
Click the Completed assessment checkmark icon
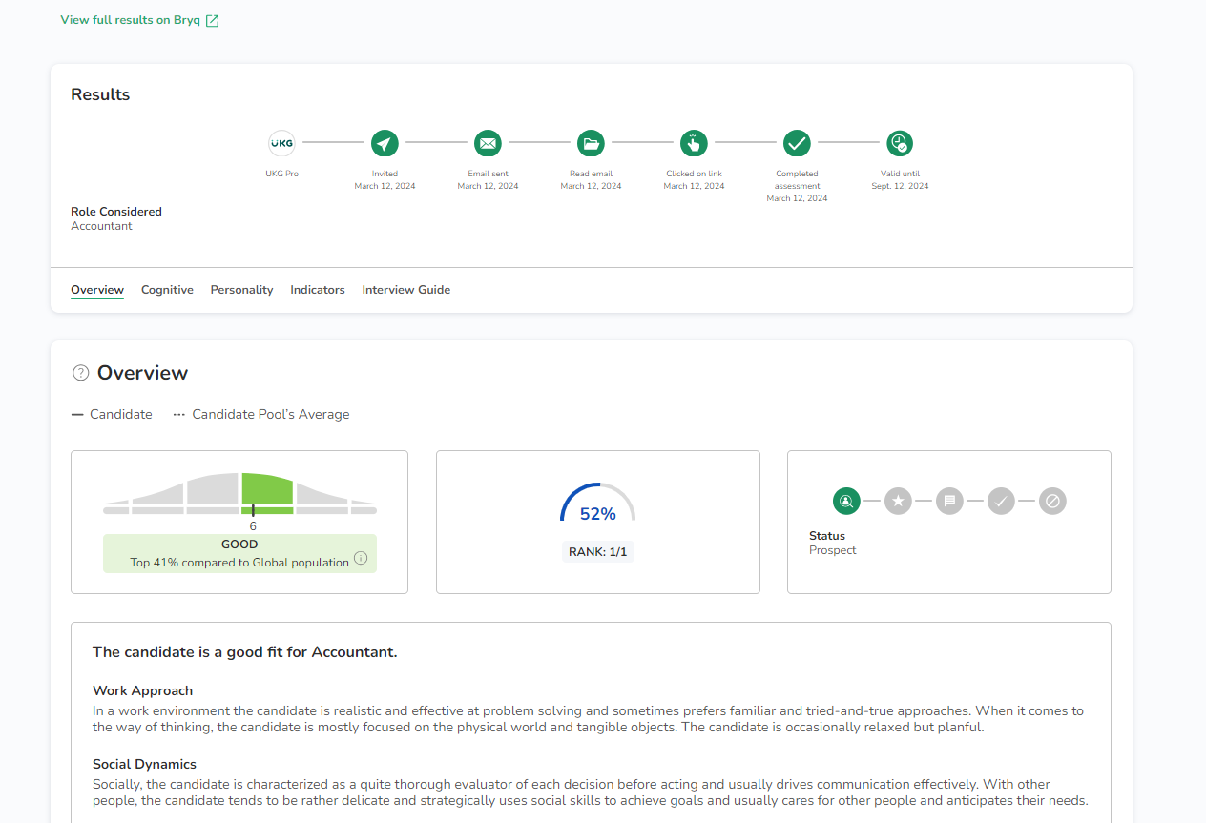point(797,144)
